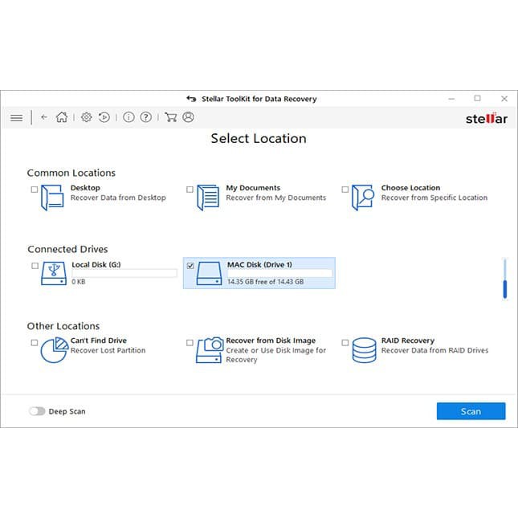Maximize the Stellar Toolkit window
This screenshot has width=518, height=518.
coord(477,99)
